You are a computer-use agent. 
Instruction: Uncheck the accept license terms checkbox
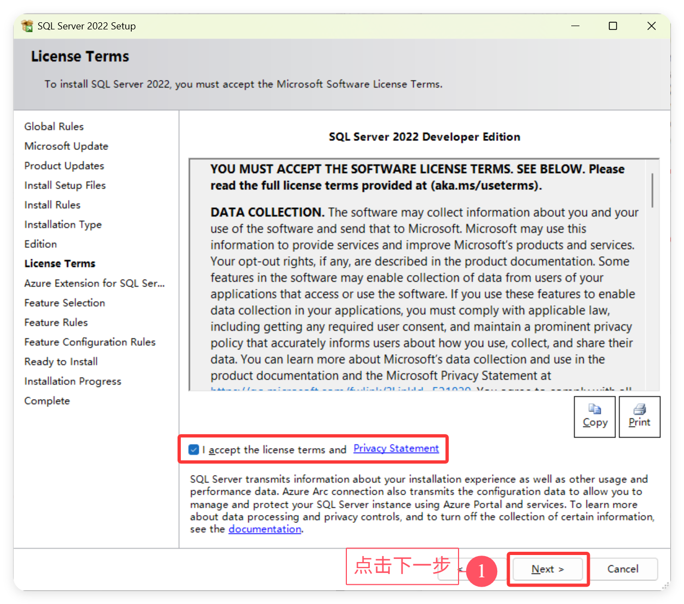click(194, 449)
